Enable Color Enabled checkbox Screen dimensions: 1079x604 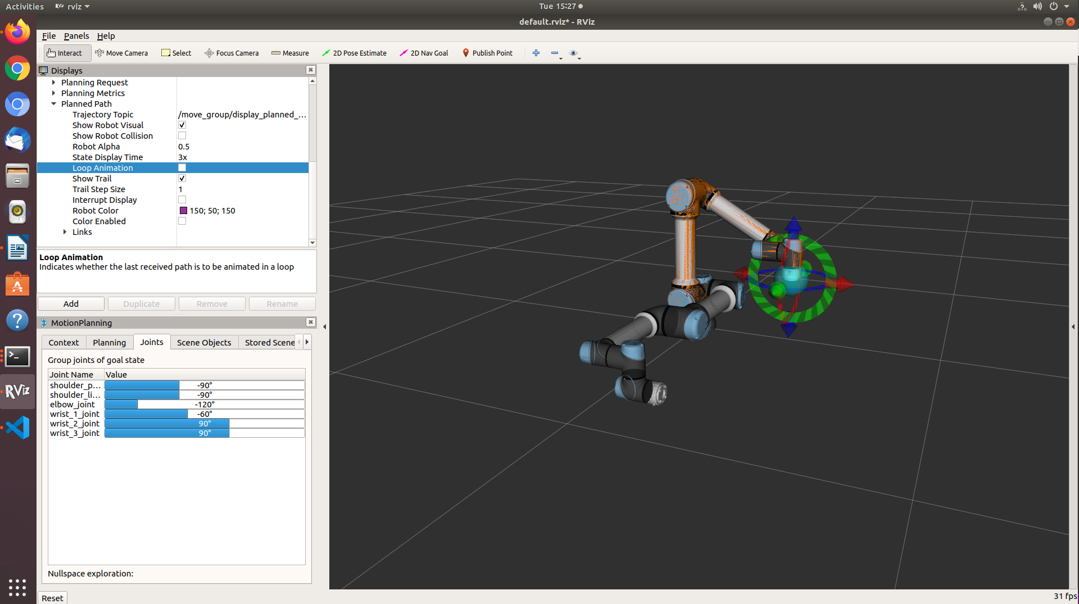(x=182, y=221)
